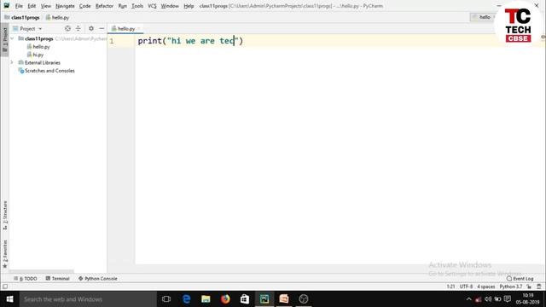This screenshot has height=307, width=546.
Task: Open Microsoft Store from taskbar
Action: coord(245,299)
